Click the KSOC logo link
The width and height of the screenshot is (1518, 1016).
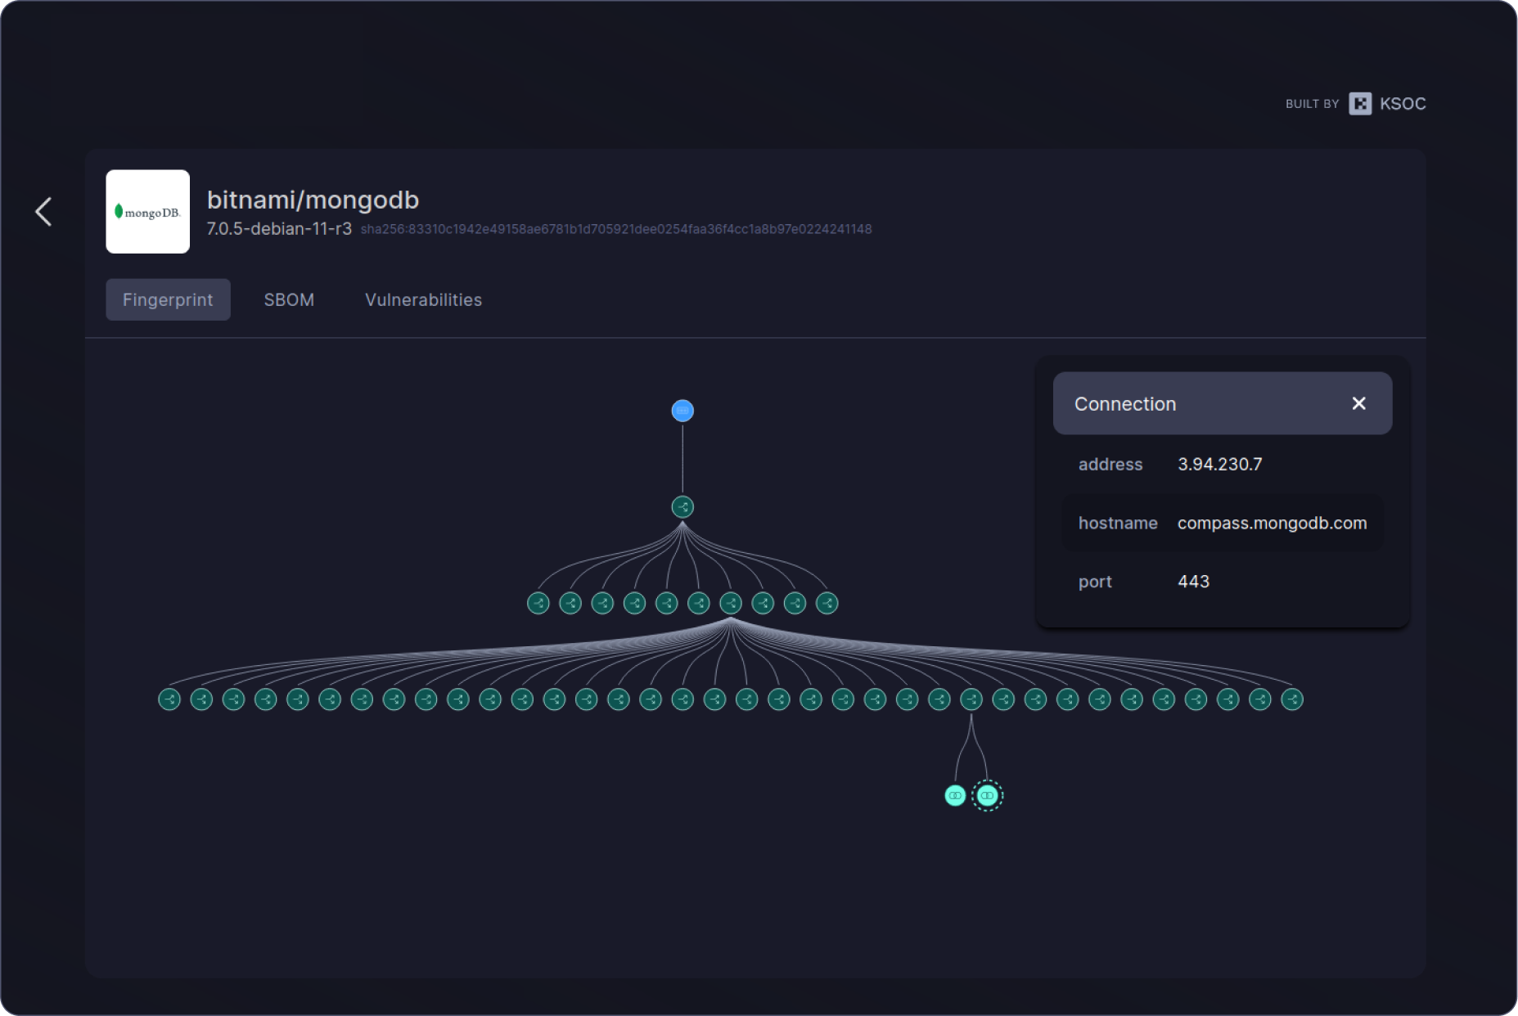pyautogui.click(x=1388, y=104)
